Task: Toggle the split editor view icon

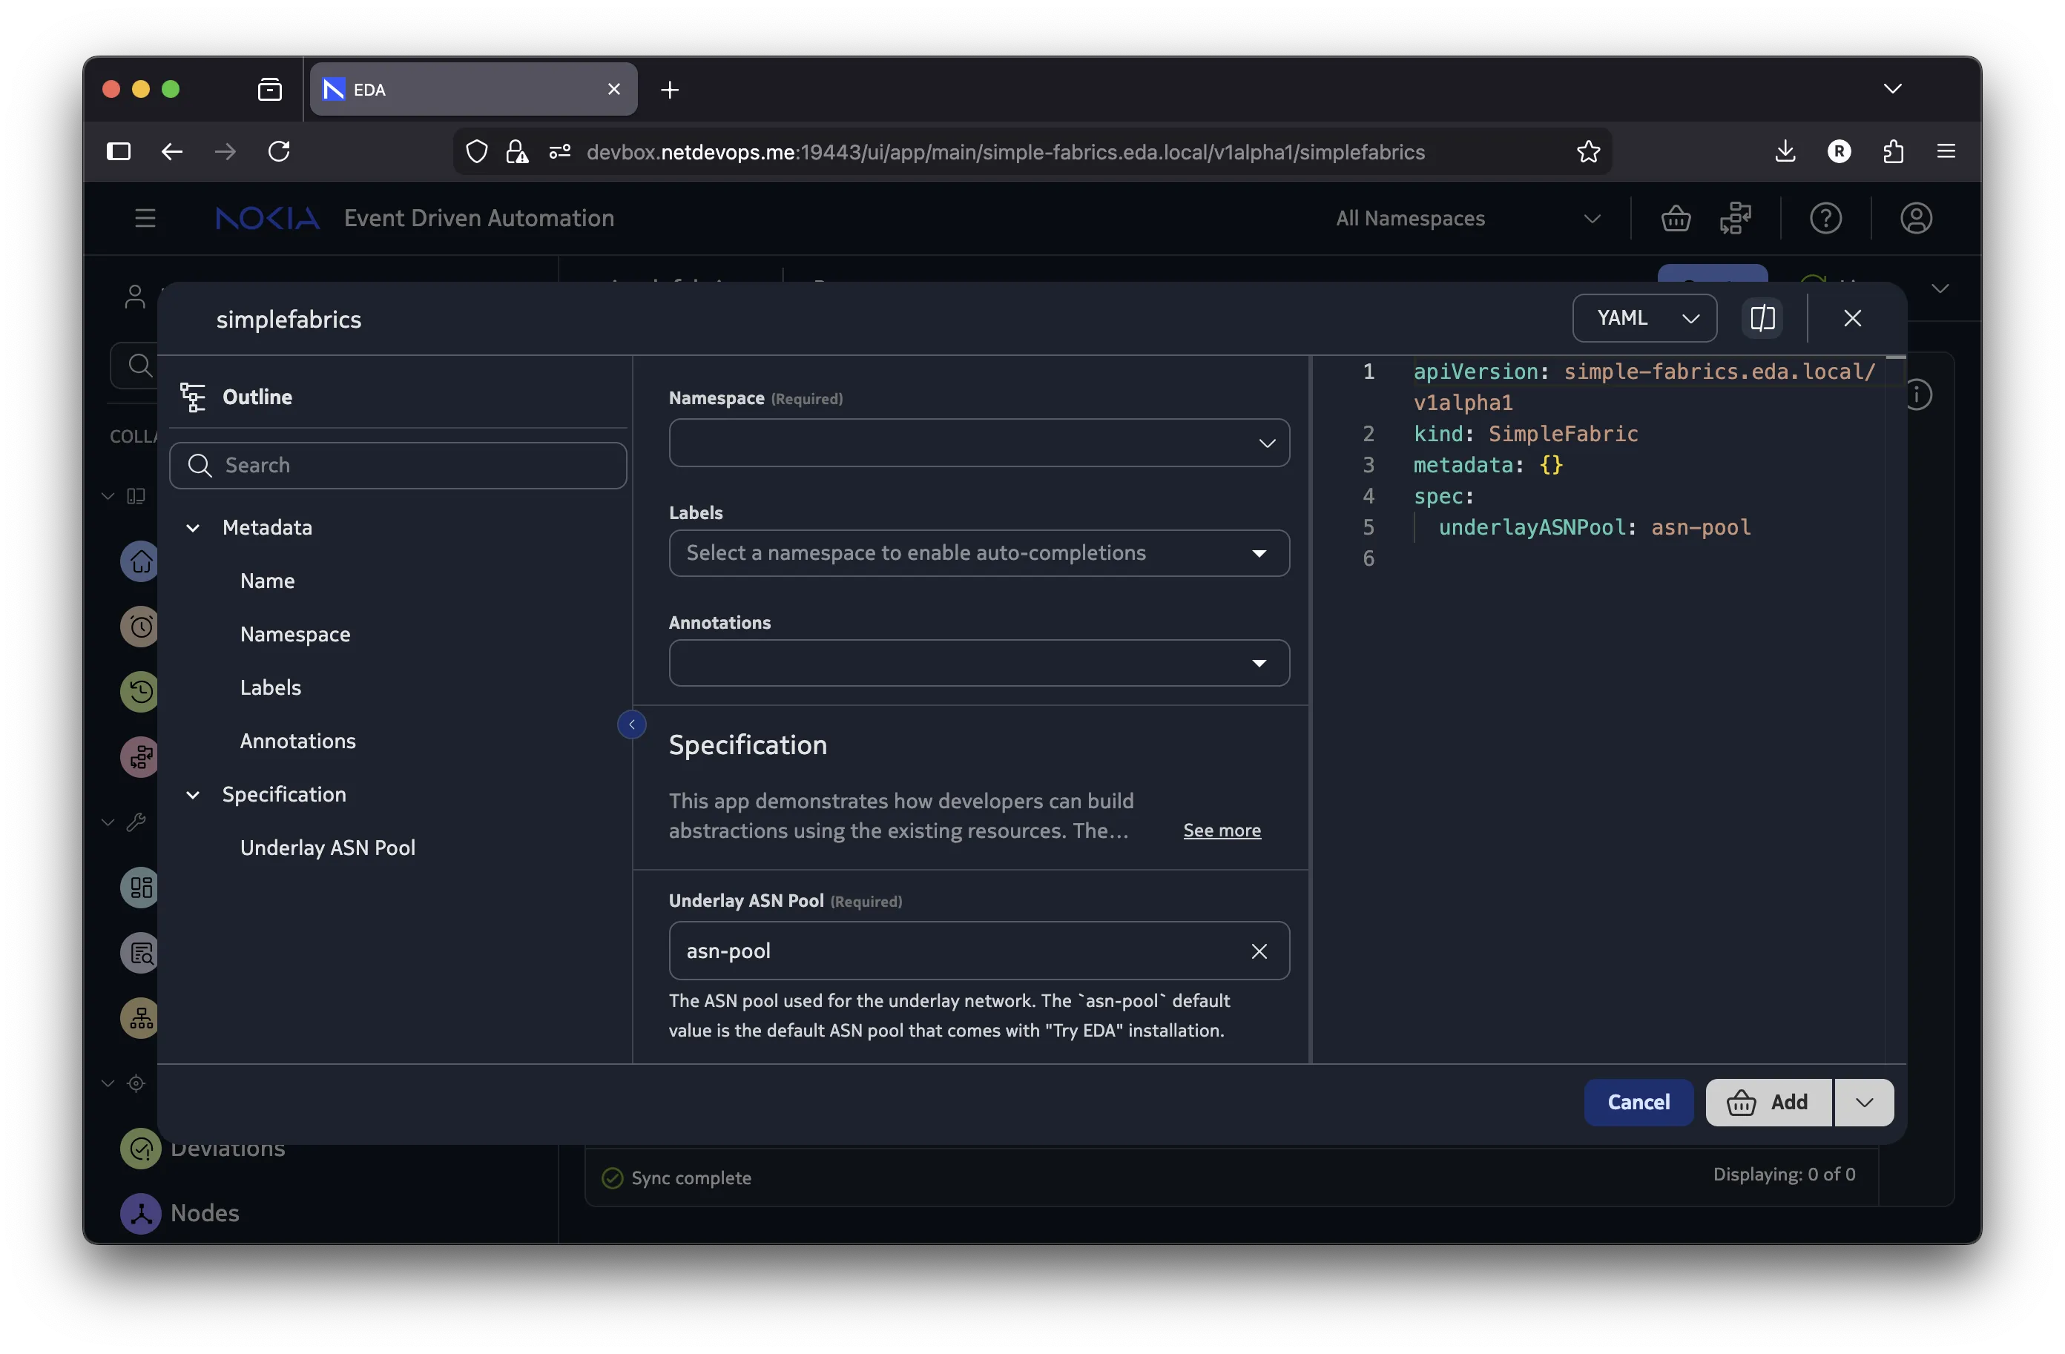Action: [1762, 318]
